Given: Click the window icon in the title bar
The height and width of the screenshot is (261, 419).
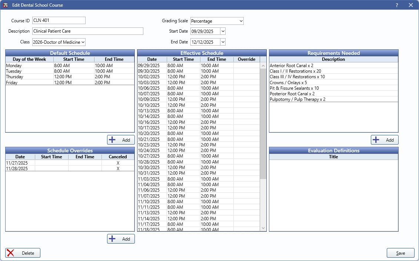Looking at the screenshot, I should point(5,5).
